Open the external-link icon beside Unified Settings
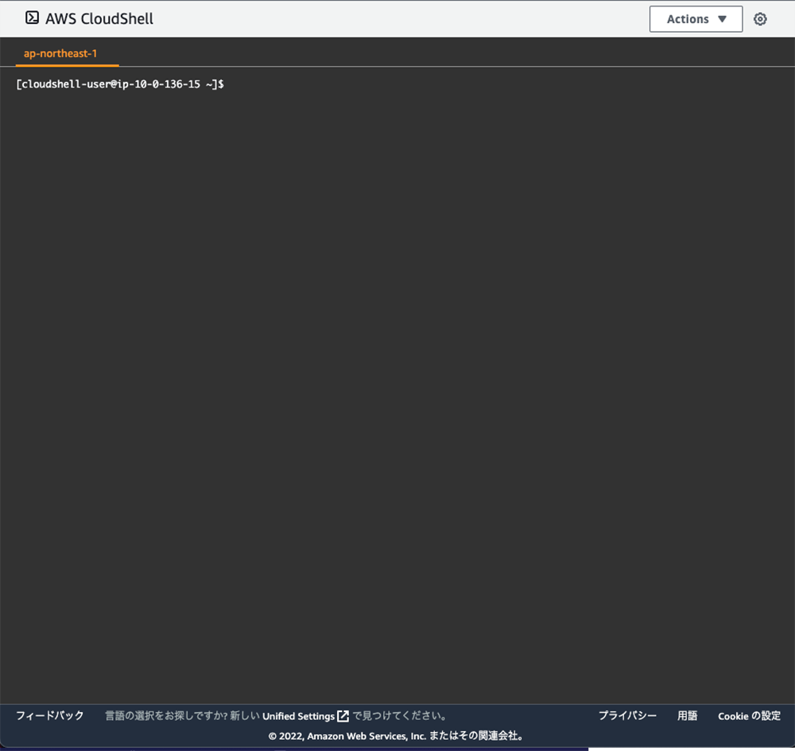The width and height of the screenshot is (795, 751). [x=343, y=716]
